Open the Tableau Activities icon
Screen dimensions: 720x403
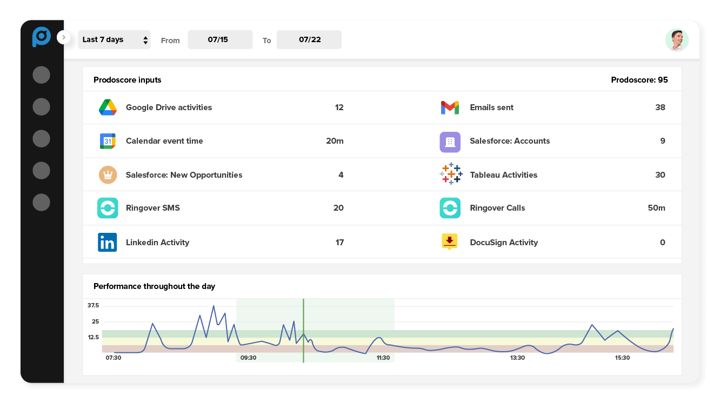tap(450, 174)
